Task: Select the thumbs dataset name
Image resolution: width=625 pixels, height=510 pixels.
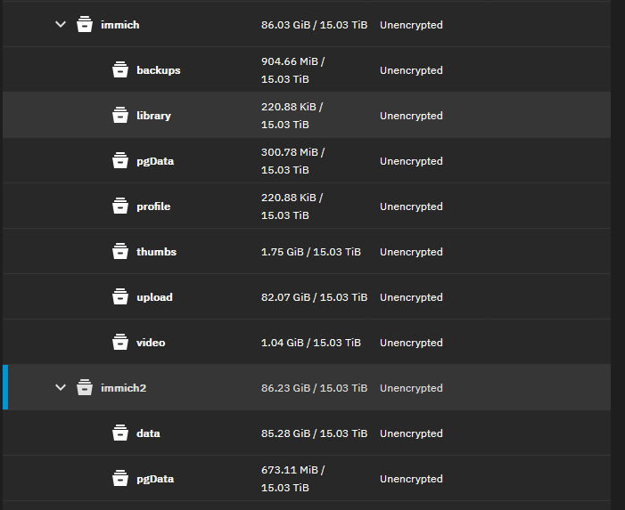Action: [156, 252]
